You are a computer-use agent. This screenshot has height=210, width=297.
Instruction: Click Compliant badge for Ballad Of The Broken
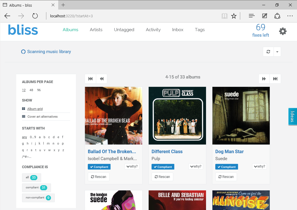99,167
